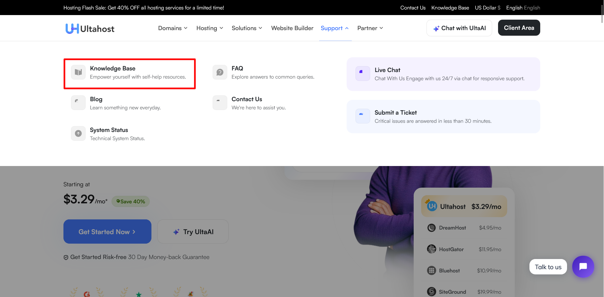Click DreamHost $4.95/mo price row

coord(464,228)
